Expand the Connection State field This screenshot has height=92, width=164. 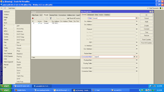coord(137,71)
